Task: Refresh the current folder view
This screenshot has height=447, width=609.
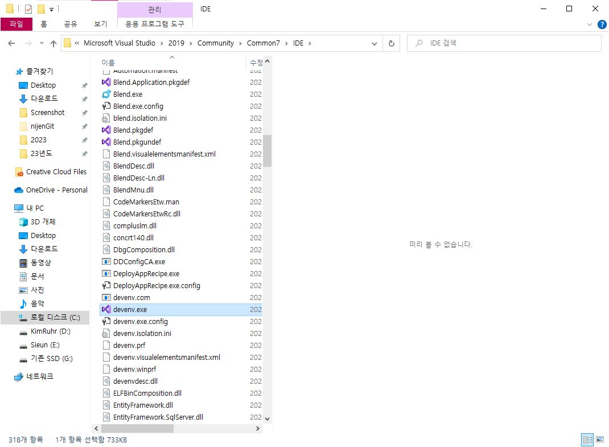Action: point(392,43)
